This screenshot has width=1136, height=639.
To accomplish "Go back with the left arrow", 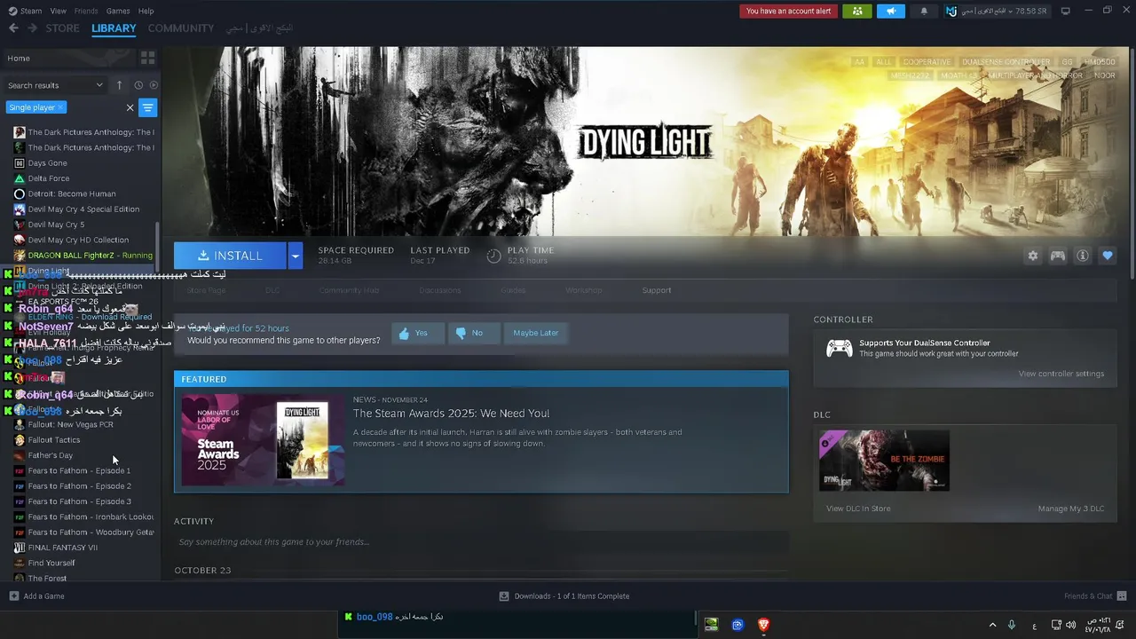I will pyautogui.click(x=13, y=28).
